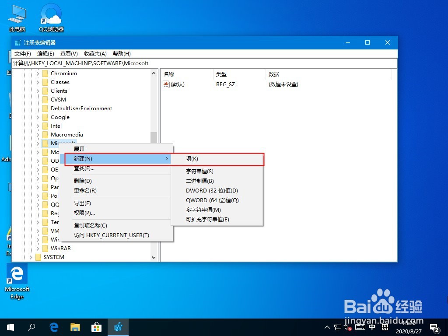Screen dimensions: 448x336
Task: Open the Microsoft Edge desktop shortcut
Action: (17, 282)
